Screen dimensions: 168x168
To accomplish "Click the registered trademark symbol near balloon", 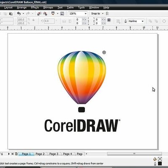I will coord(104,52).
